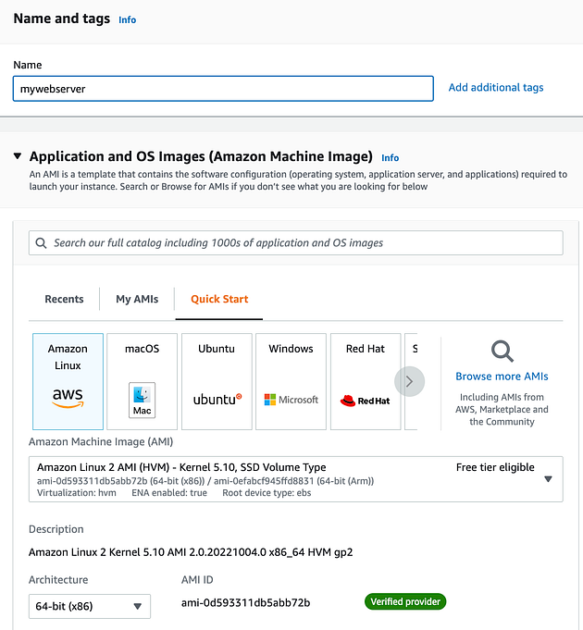Click the ENA enabled: true text

pos(169,493)
